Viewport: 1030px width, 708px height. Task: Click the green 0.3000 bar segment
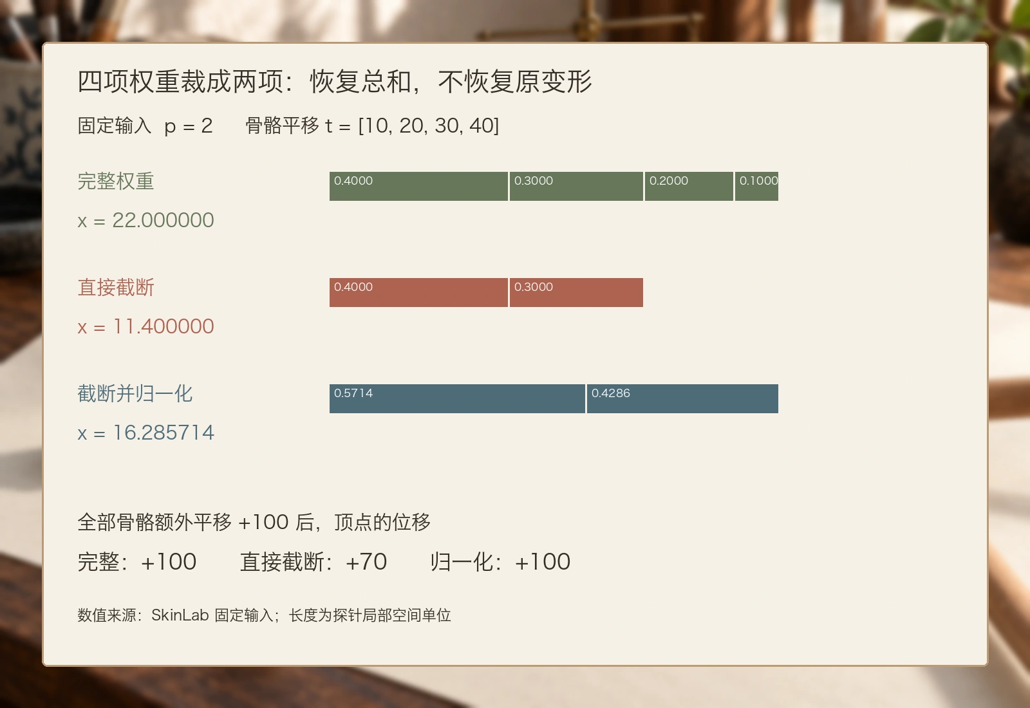tap(576, 186)
